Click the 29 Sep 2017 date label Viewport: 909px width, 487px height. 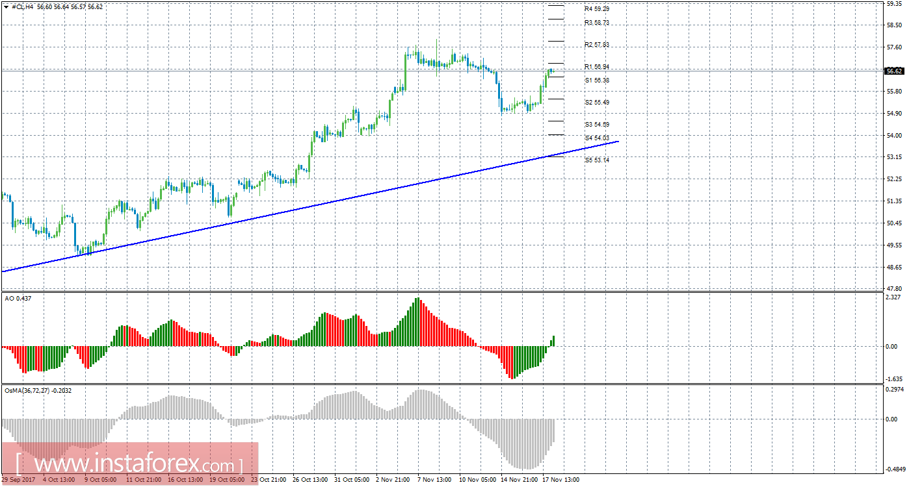18,481
